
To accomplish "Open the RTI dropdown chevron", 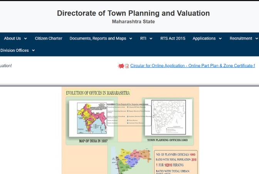I will click(151, 39).
